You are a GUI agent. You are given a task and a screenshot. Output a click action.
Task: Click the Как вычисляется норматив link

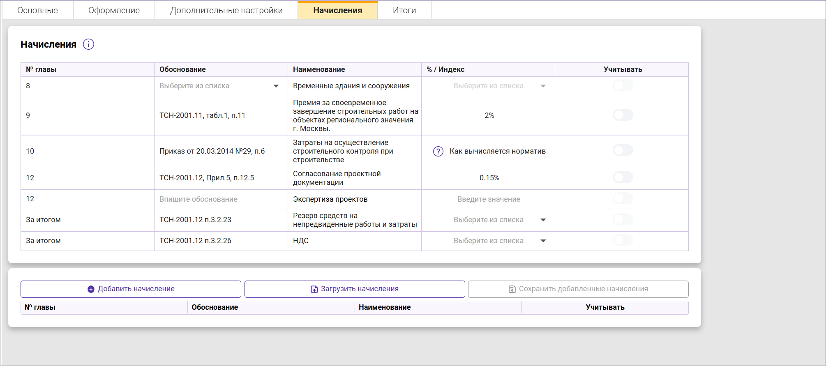497,151
